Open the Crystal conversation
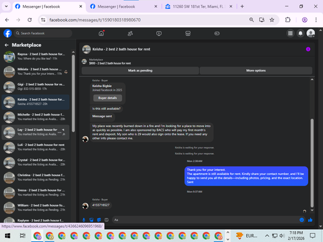 coord(36,163)
